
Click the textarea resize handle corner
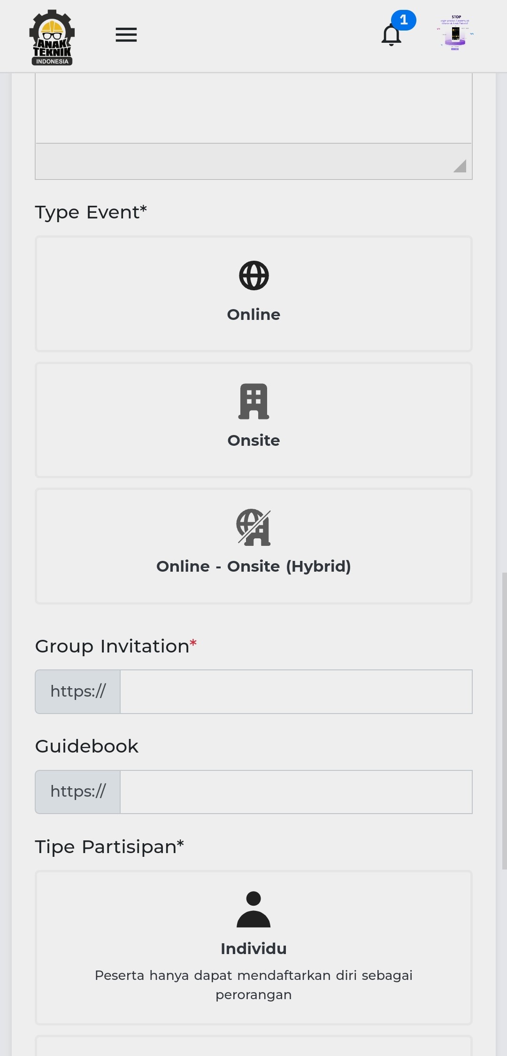point(461,166)
